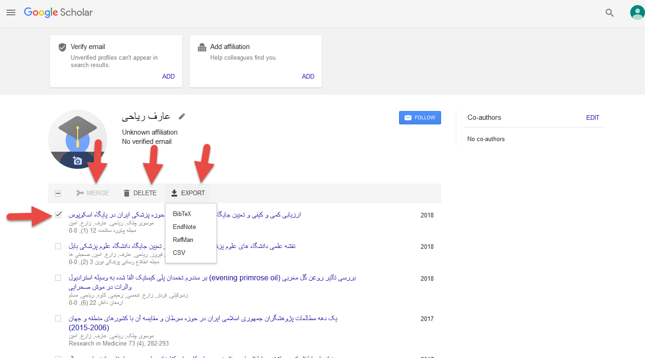Viewport: 645px width, 358px height.
Task: Toggle the select-all checkbox in toolbar
Action: (58, 193)
